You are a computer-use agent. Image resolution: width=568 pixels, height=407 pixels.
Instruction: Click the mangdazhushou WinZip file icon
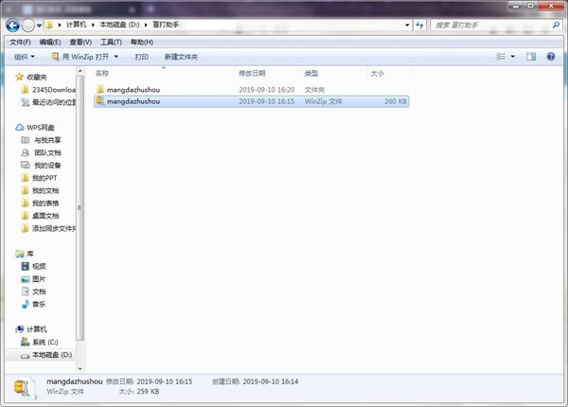(x=100, y=100)
